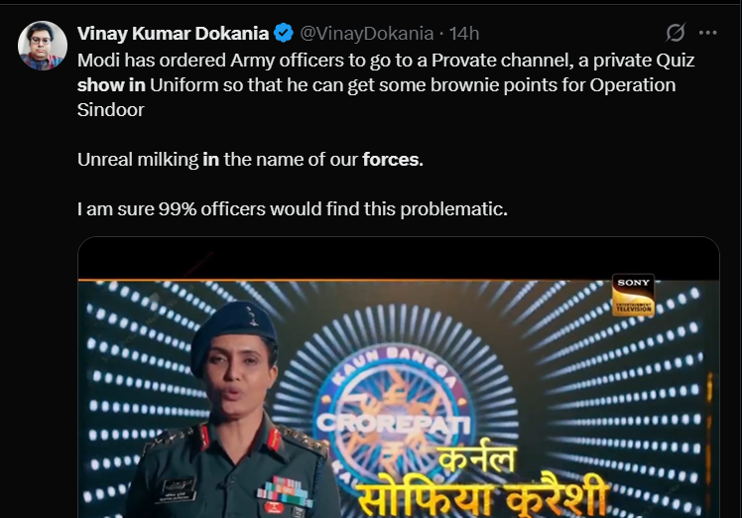Play the embedded KBC video
742x518 pixels.
click(x=399, y=377)
